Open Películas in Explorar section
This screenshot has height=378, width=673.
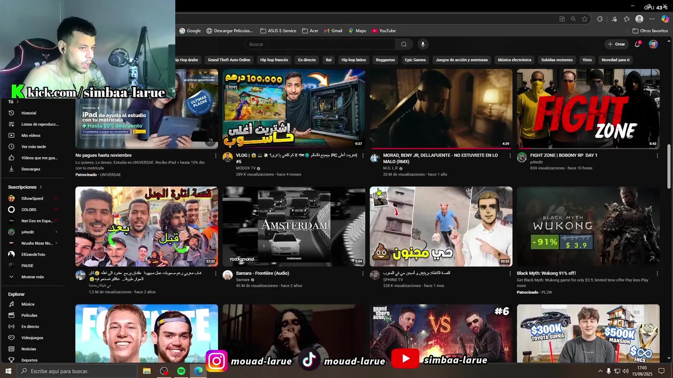tap(29, 316)
